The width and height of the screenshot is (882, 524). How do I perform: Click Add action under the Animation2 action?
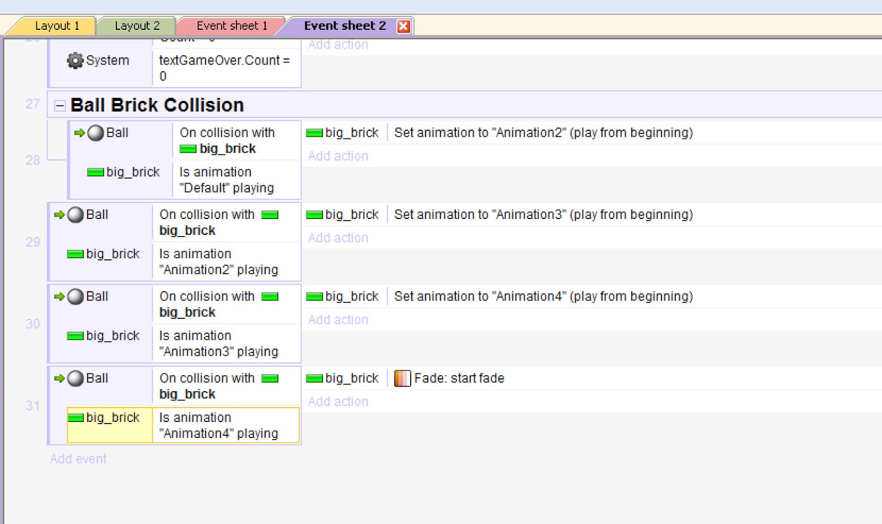point(338,156)
